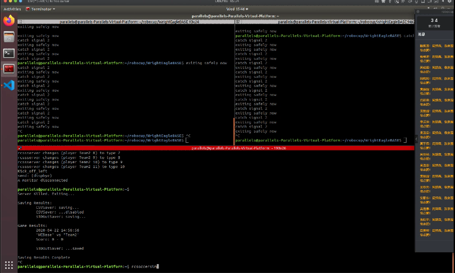The image size is (455, 273).
Task: Click the view count 34 in the chat panel
Action: [434, 20]
